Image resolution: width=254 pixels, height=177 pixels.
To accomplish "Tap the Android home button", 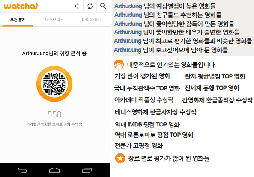I will 54,170.
